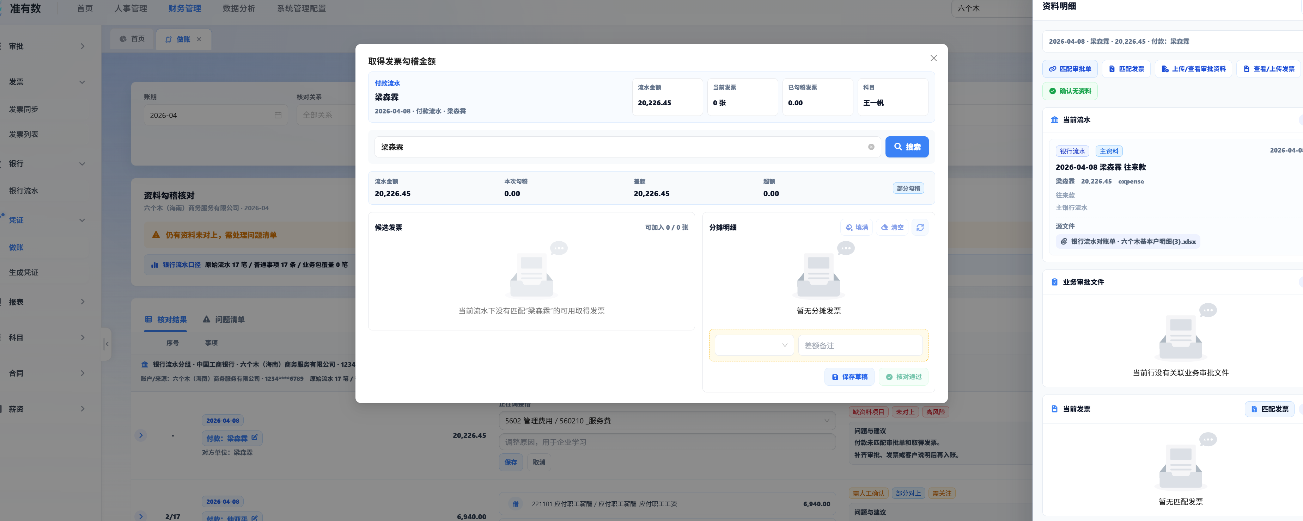Open the 5602 管理费用 subject dropdown
This screenshot has height=521, width=1303.
pos(667,421)
